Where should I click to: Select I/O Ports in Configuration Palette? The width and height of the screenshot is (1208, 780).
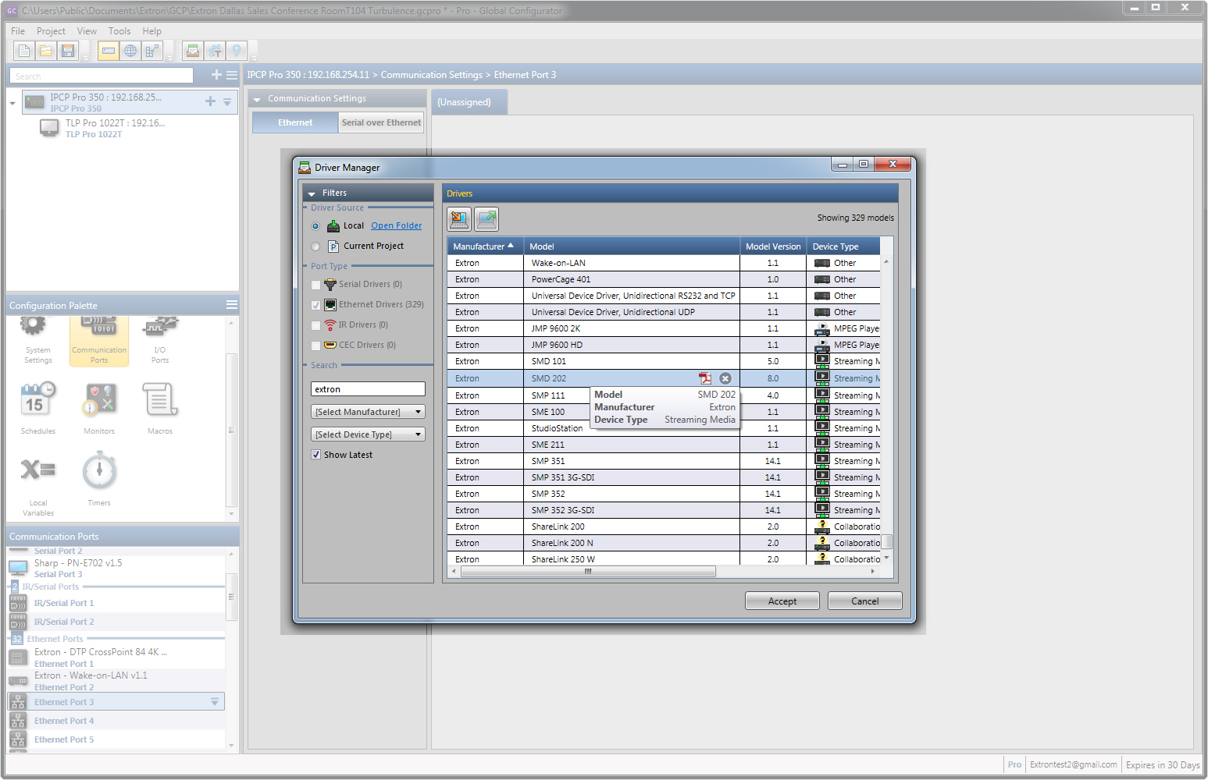pos(160,341)
